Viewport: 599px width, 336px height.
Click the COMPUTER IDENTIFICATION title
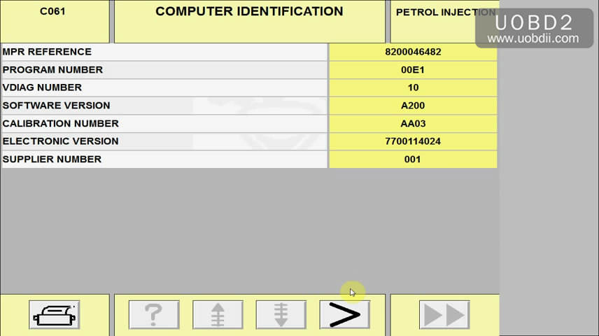[x=249, y=12]
